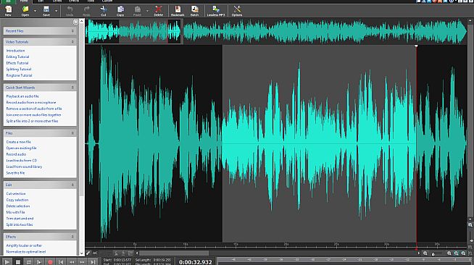
Task: Click the Redo arrow icon
Action: 86,11
